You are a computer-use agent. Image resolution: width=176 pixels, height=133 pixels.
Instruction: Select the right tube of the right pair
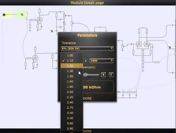click(x=147, y=44)
